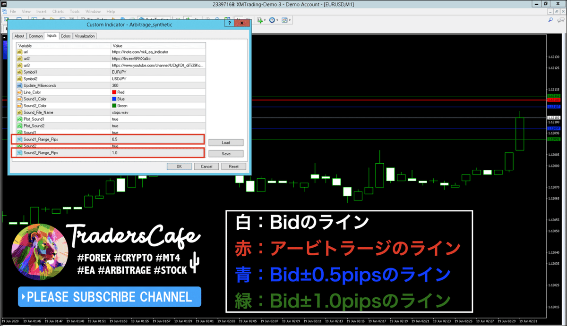Click the string icon beside url2 variable
The width and height of the screenshot is (567, 326).
tap(19, 59)
